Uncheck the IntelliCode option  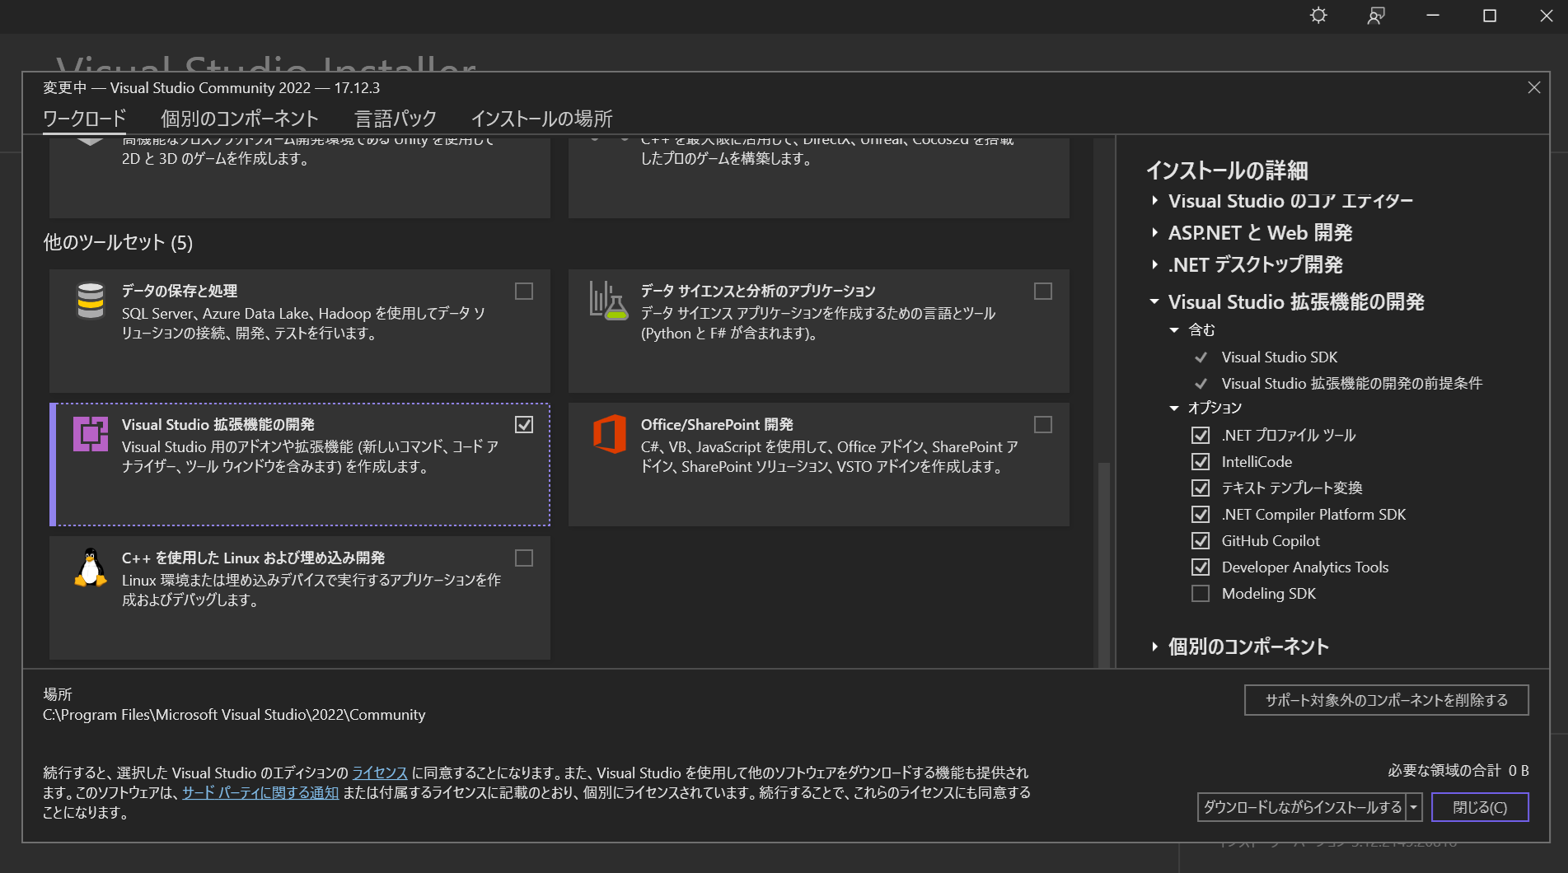(1201, 462)
